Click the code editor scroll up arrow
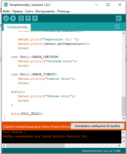127x154 pixels. pyautogui.click(x=123, y=33)
